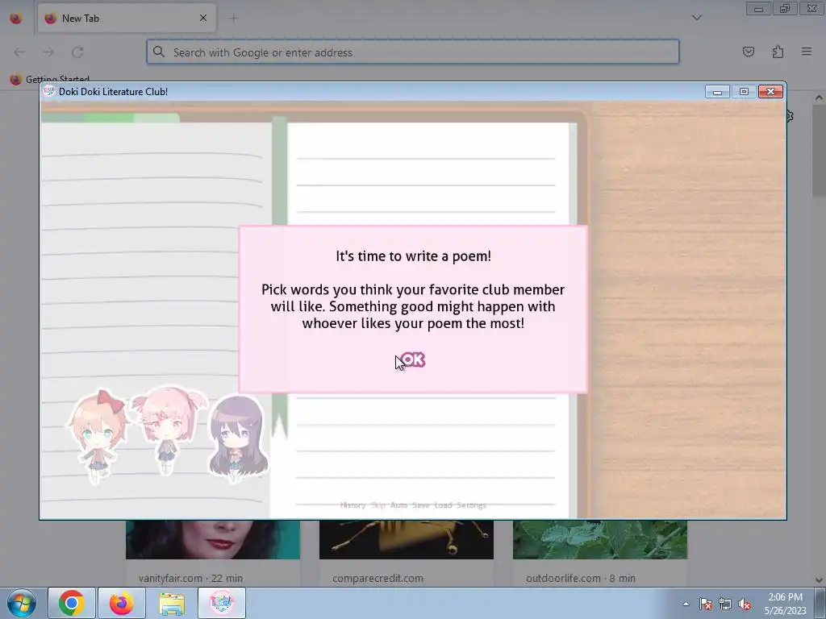Open Save in the game's bottom menu

420,505
